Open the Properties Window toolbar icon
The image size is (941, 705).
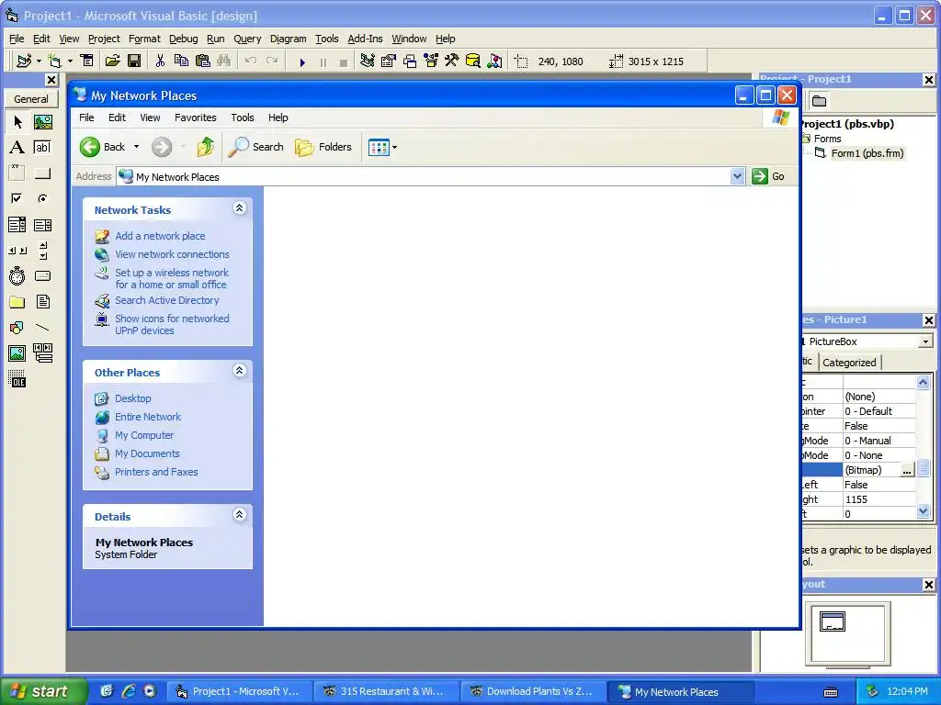[x=389, y=62]
